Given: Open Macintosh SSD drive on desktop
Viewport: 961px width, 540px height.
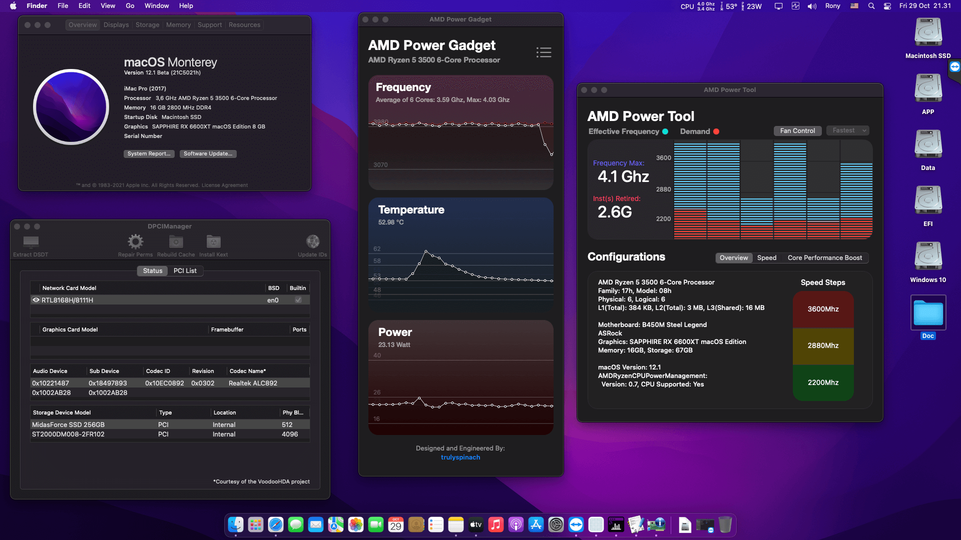Looking at the screenshot, I should [928, 33].
